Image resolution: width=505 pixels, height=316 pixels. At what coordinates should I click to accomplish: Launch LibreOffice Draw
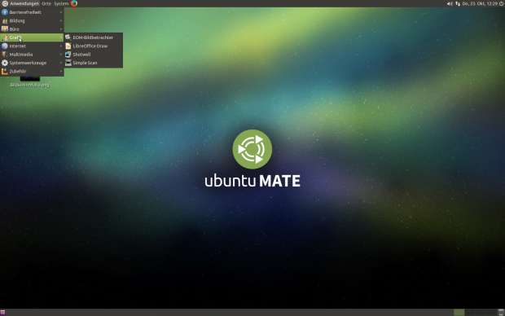coord(94,46)
